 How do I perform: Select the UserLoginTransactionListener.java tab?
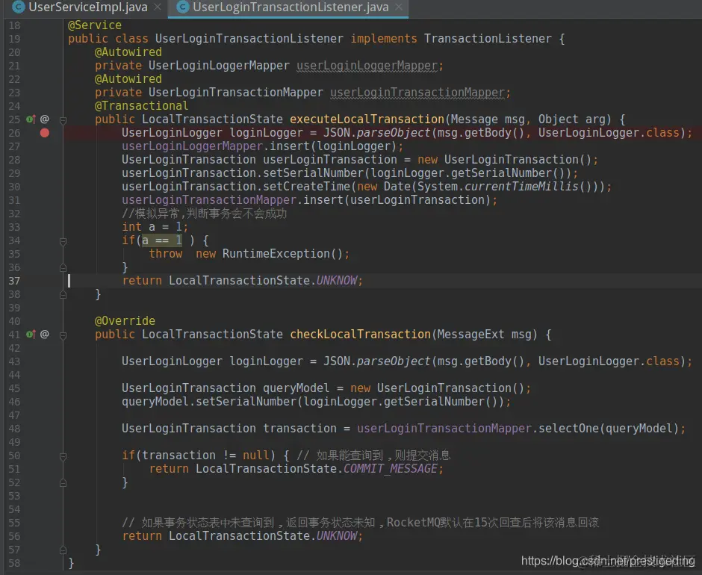pos(290,7)
